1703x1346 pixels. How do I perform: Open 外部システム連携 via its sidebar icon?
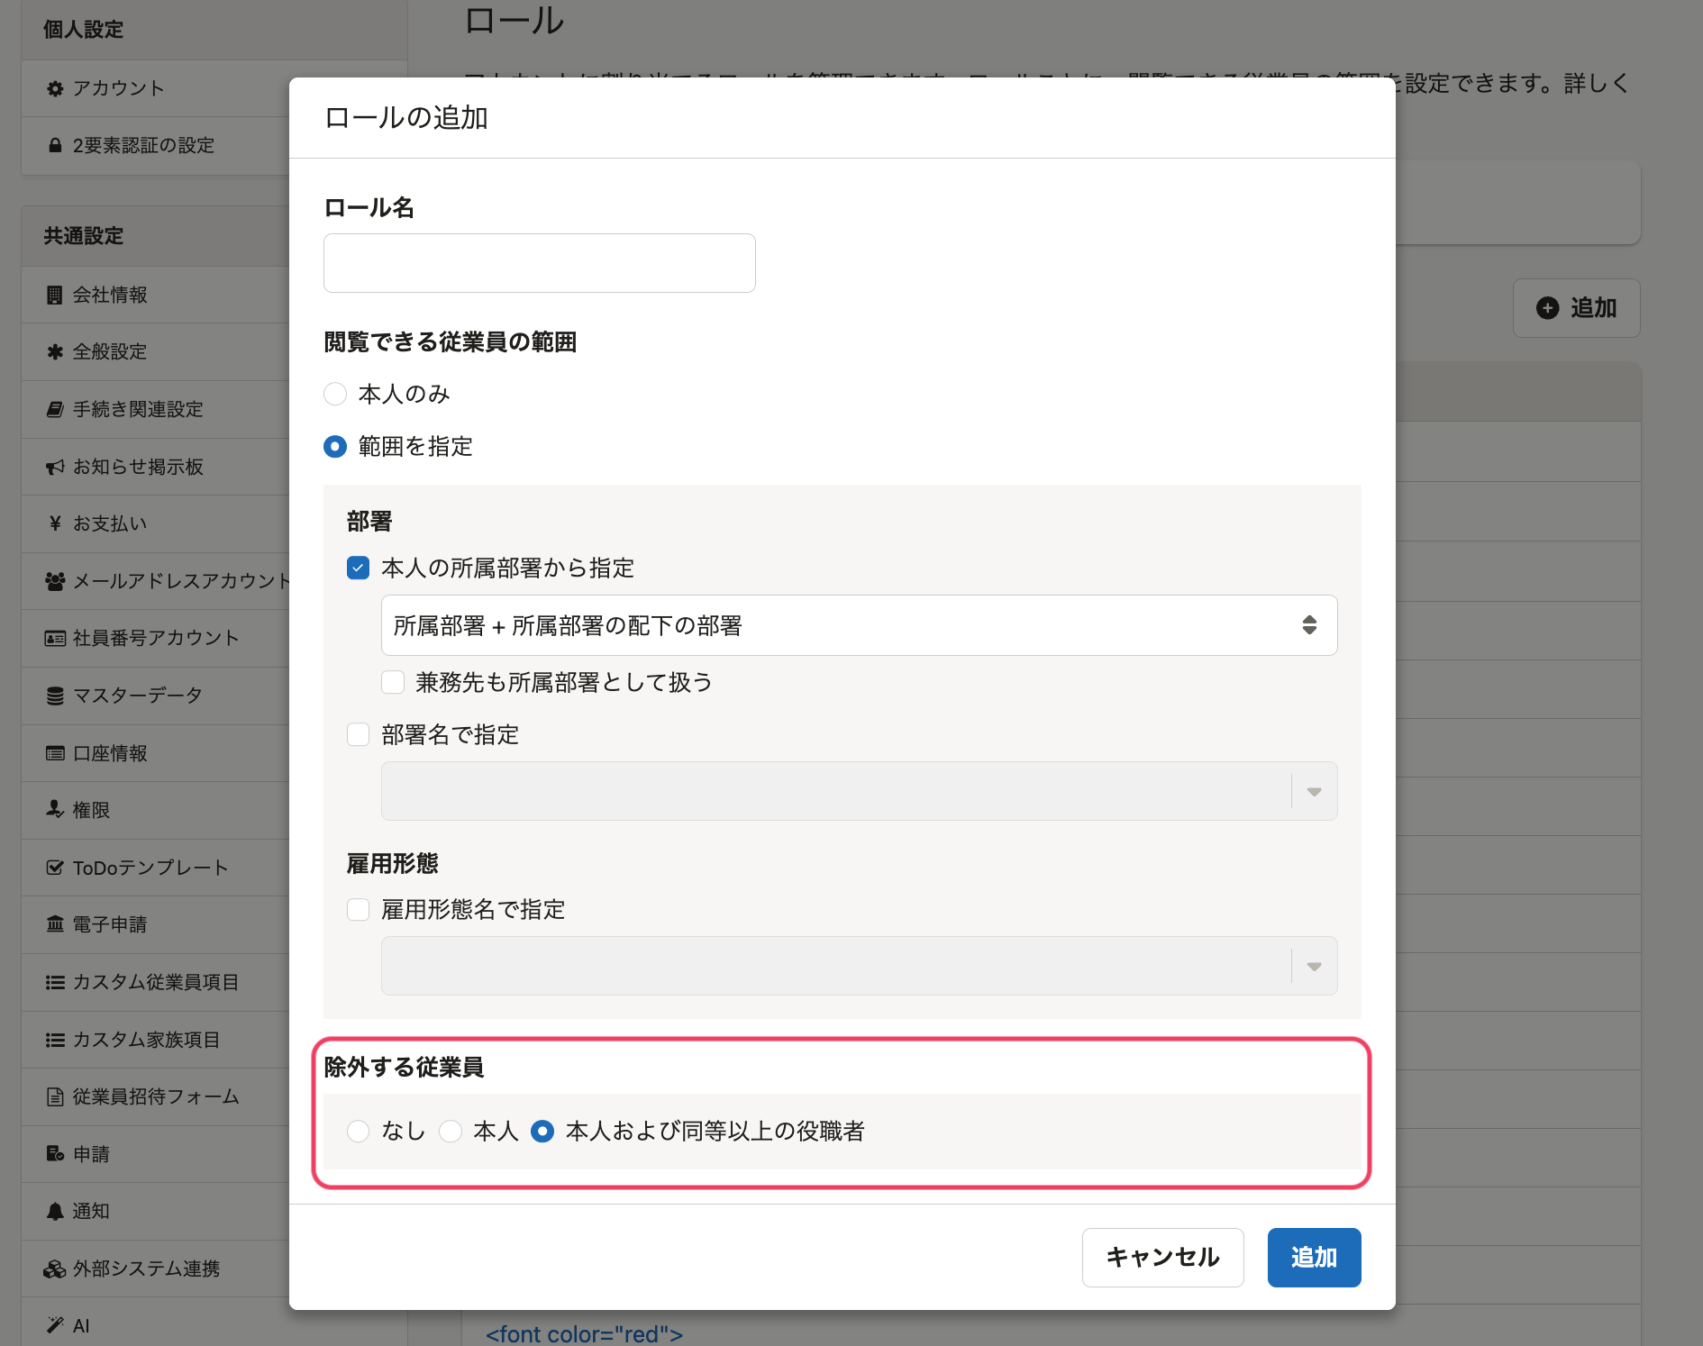[x=54, y=1269]
